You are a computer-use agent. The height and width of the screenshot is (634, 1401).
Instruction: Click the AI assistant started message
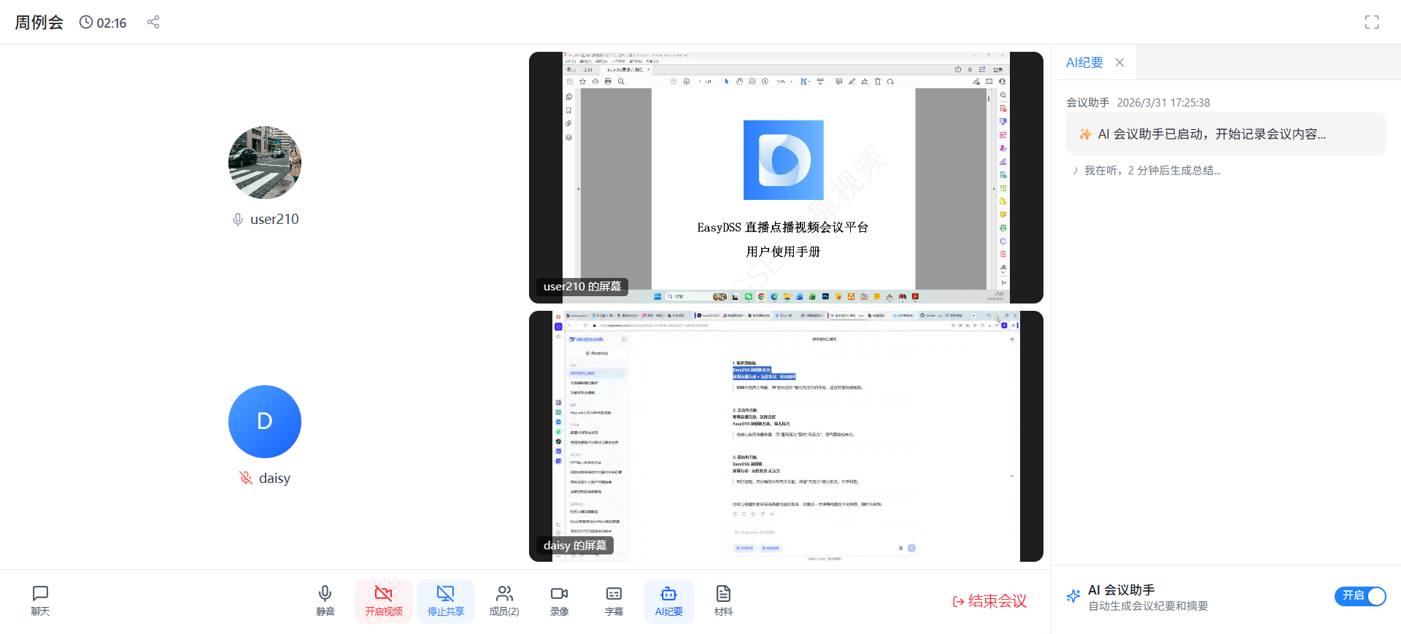point(1226,134)
